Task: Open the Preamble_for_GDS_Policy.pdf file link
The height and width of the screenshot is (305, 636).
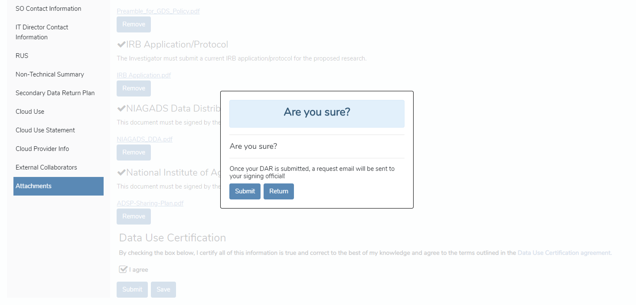Action: pyautogui.click(x=158, y=11)
